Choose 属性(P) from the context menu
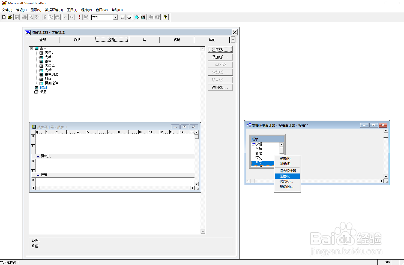The height and width of the screenshot is (265, 404). click(288, 176)
